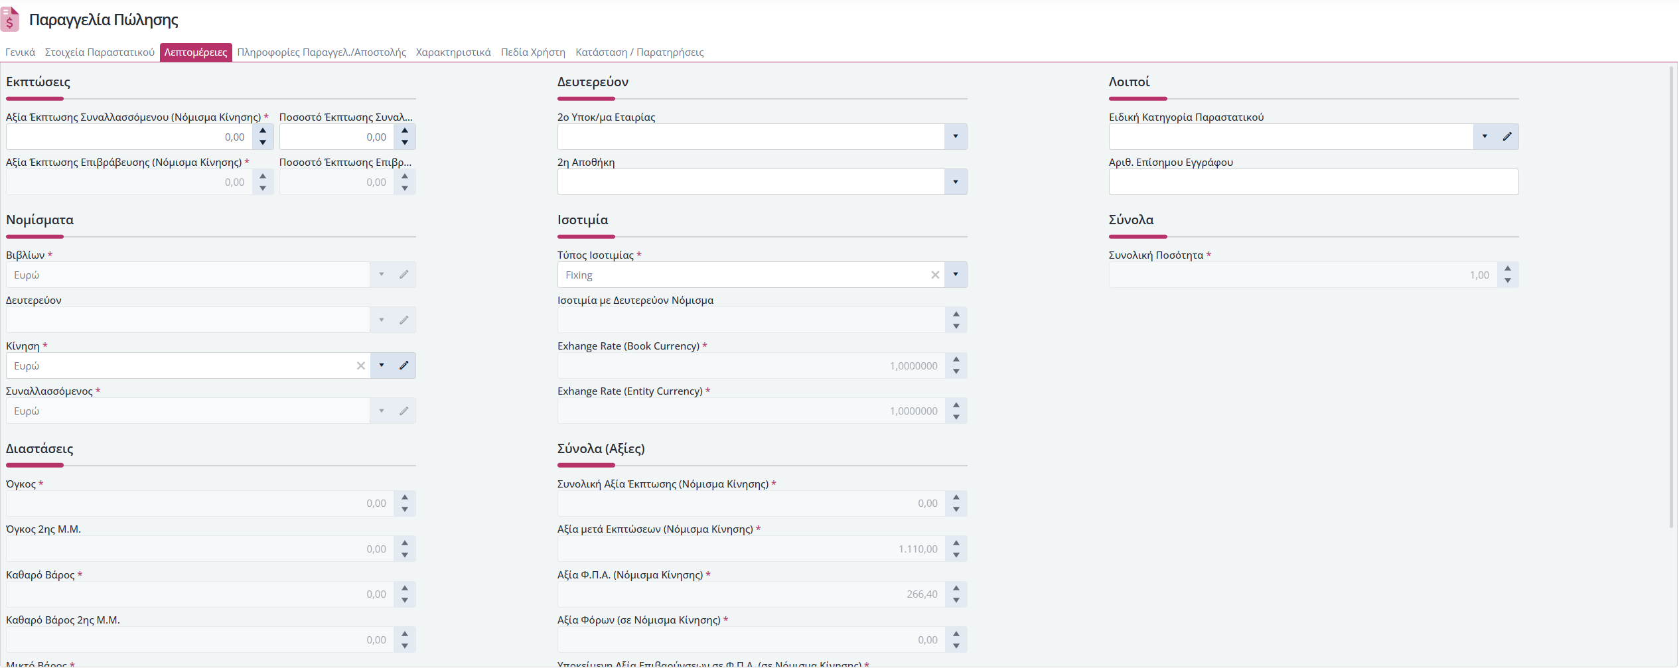Edit the Κίνηση currency with pencil icon

(403, 366)
